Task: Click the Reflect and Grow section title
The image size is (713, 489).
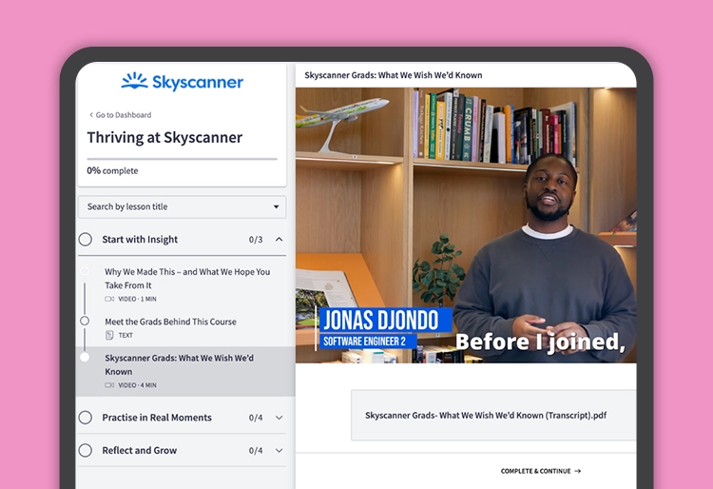Action: coord(139,450)
